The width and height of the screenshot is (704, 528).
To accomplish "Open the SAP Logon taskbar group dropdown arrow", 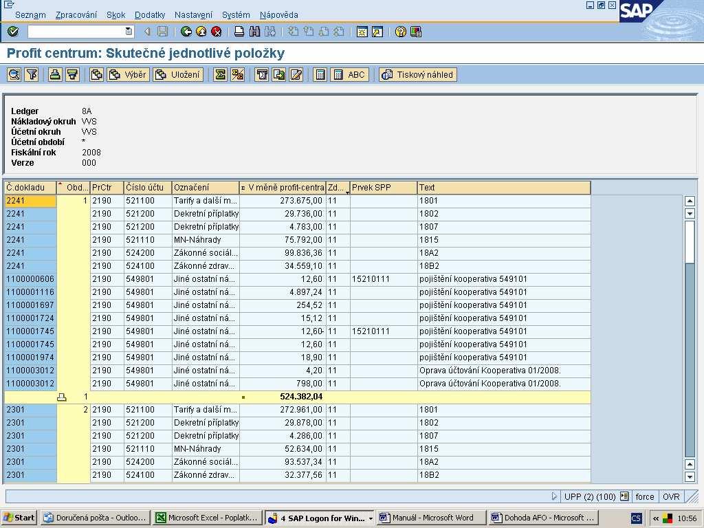I will [371, 518].
